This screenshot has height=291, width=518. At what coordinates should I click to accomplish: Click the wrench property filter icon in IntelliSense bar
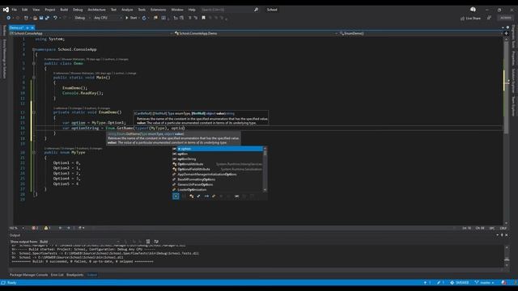(198, 196)
